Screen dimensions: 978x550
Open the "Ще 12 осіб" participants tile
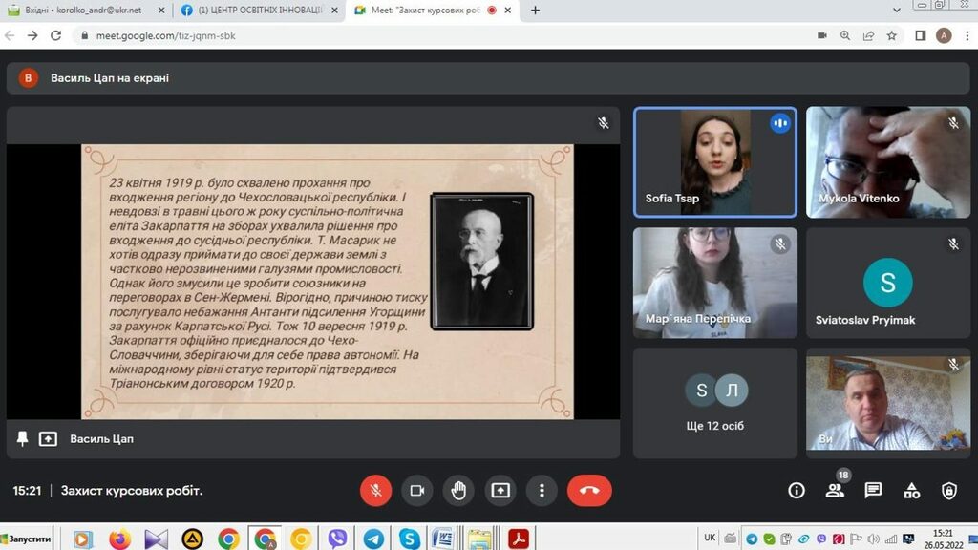(714, 402)
